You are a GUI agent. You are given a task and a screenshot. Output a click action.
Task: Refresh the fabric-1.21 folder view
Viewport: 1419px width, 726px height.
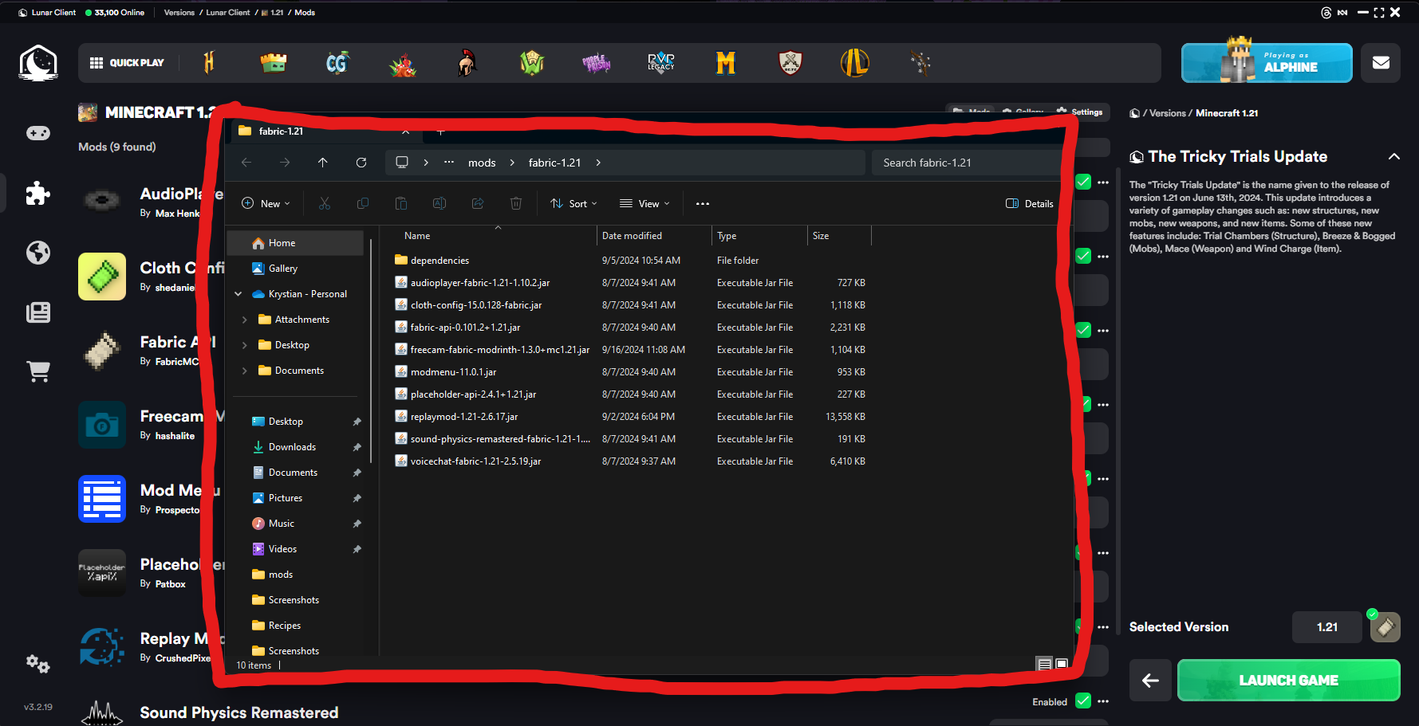[x=361, y=163]
